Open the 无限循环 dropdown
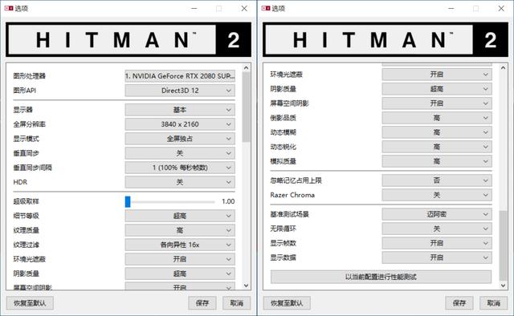The height and width of the screenshot is (316, 514). [x=437, y=229]
